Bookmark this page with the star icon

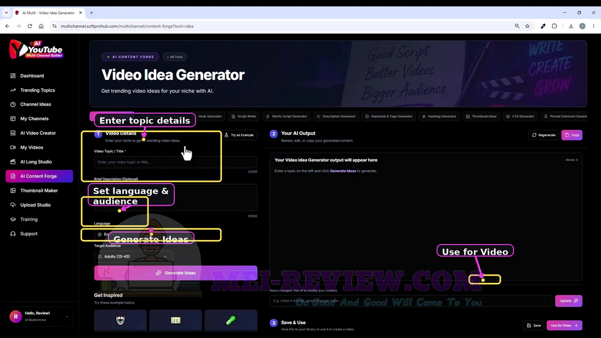click(528, 26)
